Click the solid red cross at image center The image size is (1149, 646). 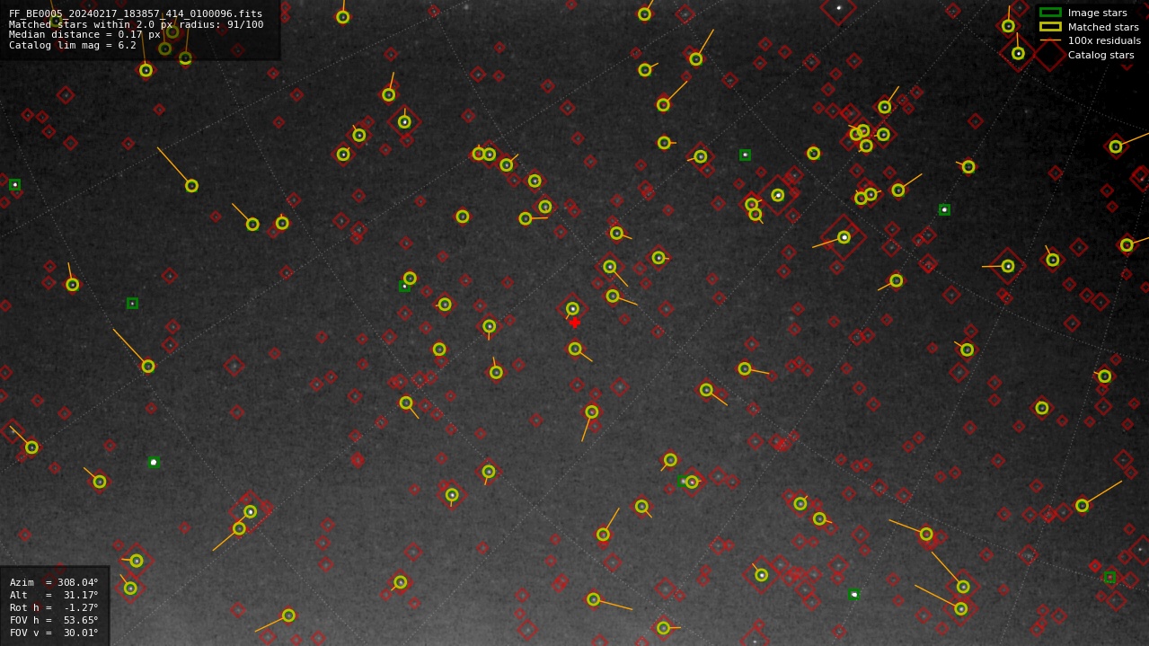click(x=575, y=323)
